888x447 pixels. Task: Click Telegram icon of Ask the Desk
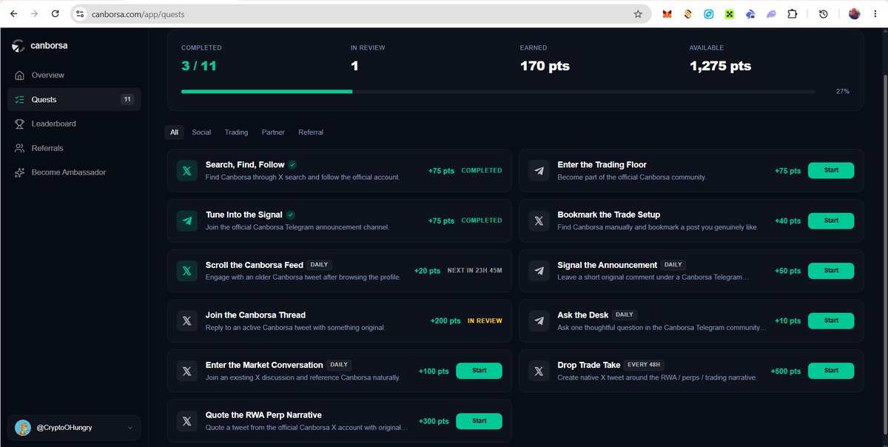pyautogui.click(x=539, y=321)
